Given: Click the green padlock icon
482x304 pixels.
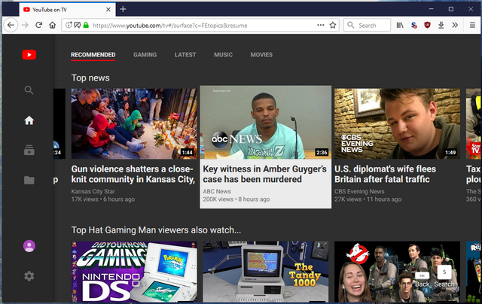Looking at the screenshot, I should click(x=86, y=25).
